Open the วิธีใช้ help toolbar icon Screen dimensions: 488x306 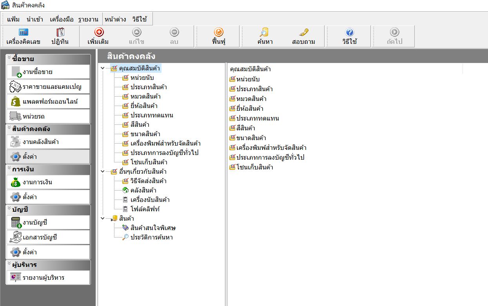[x=349, y=36]
